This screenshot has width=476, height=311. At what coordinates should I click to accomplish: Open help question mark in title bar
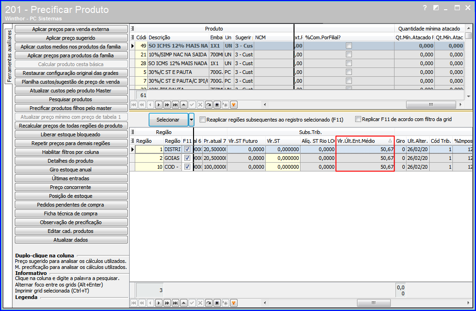point(425,7)
